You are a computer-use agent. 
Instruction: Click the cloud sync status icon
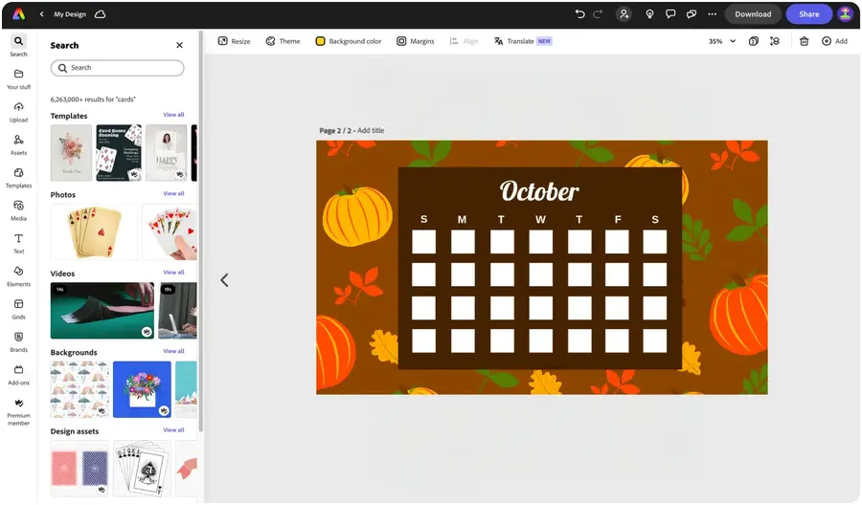(100, 14)
